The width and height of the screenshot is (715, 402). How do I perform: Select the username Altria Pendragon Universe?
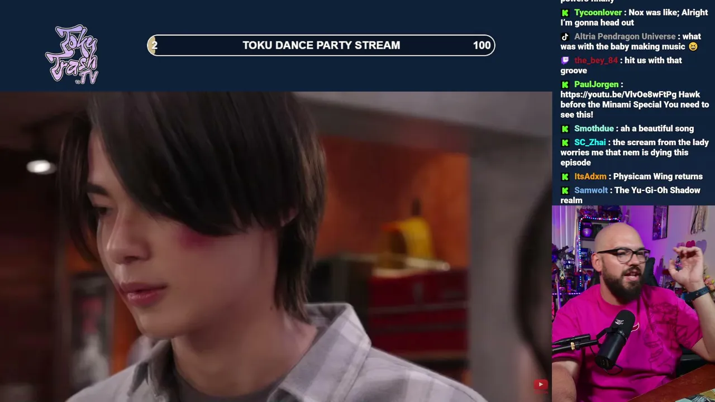pos(625,37)
